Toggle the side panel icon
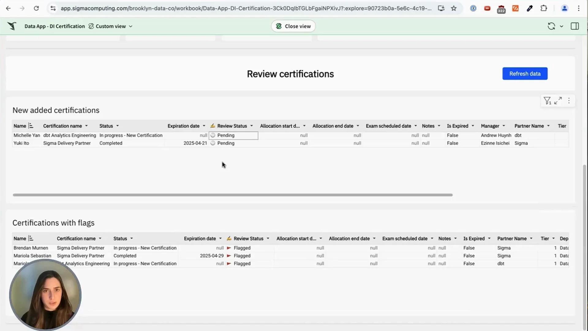This screenshot has height=331, width=588. 575,26
